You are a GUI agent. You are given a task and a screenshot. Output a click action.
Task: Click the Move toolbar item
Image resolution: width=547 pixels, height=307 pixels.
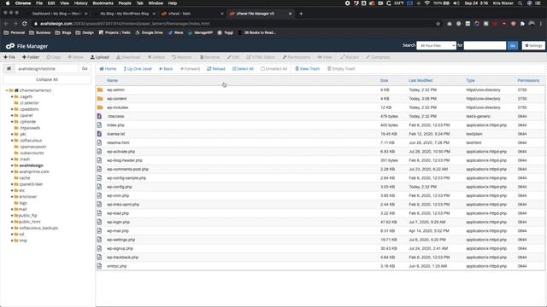(x=75, y=57)
